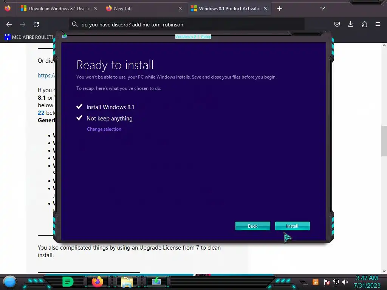Open File Explorer from the taskbar
Image resolution: width=387 pixels, height=290 pixels.
127,282
